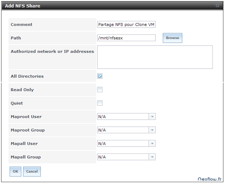
Task: Enable the Quiet checkbox
Action: tap(100, 103)
